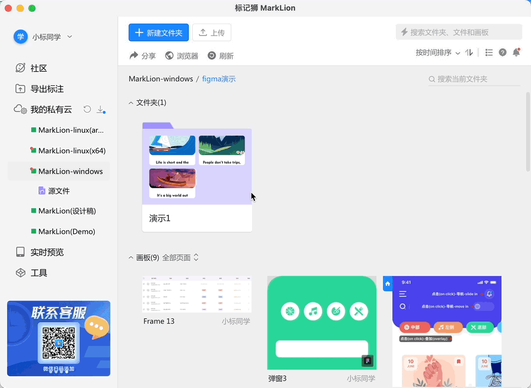
Task: Open the help question mark icon
Action: pyautogui.click(x=502, y=53)
